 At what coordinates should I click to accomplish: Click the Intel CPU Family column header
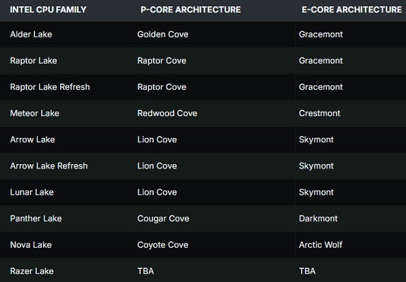[48, 9]
